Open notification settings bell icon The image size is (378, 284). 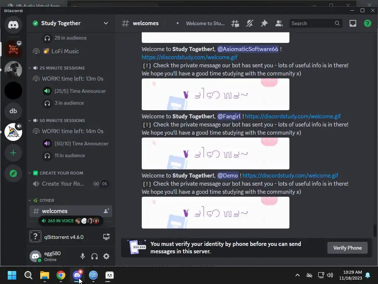point(250,23)
